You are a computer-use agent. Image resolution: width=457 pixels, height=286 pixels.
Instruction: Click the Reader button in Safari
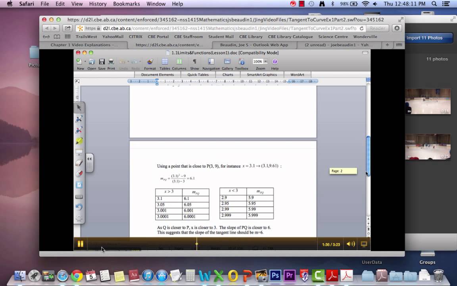pyautogui.click(x=377, y=28)
